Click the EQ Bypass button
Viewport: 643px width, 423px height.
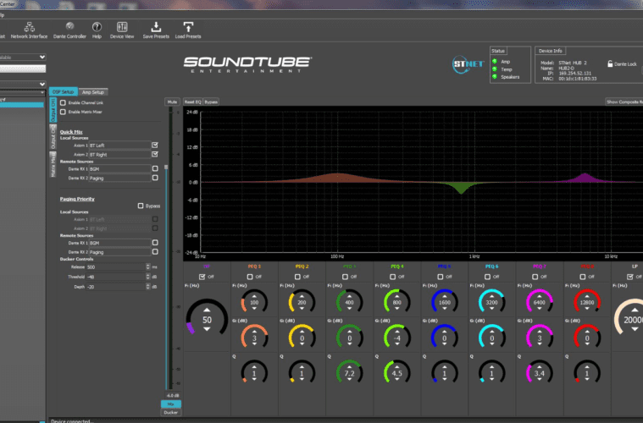pos(211,102)
